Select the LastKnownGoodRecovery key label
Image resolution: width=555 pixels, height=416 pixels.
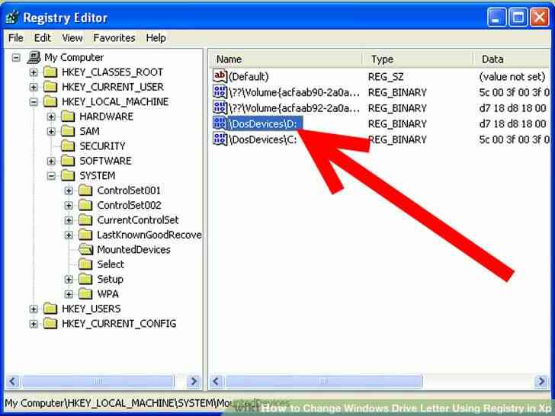(149, 235)
